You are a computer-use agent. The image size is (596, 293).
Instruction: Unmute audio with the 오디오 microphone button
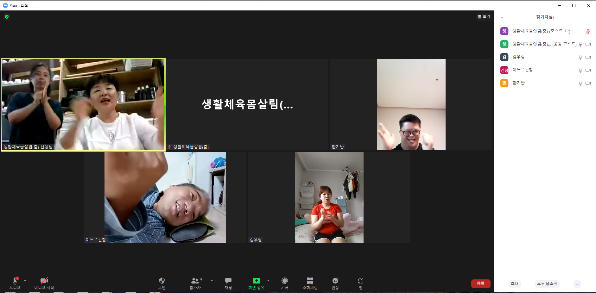[15, 283]
